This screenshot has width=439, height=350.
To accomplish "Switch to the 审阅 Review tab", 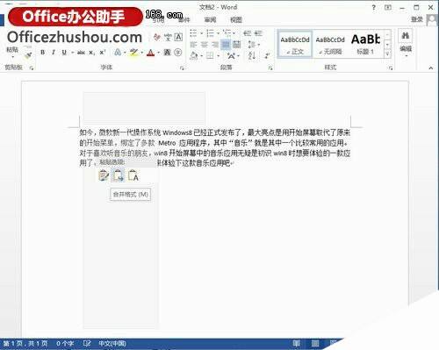I will coord(210,20).
